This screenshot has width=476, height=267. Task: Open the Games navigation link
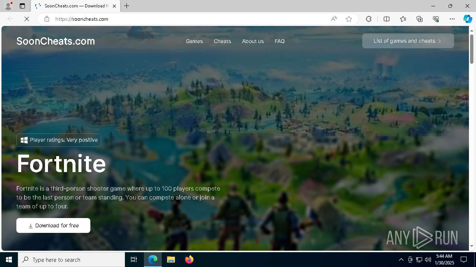pyautogui.click(x=194, y=41)
